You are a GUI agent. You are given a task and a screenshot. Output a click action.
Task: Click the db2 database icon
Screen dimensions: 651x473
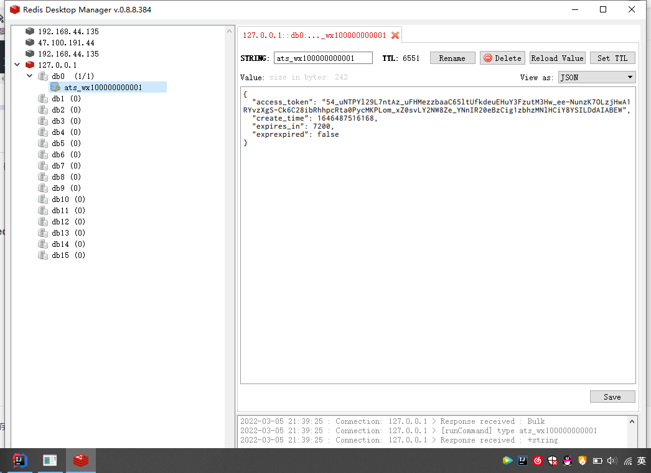tap(43, 109)
